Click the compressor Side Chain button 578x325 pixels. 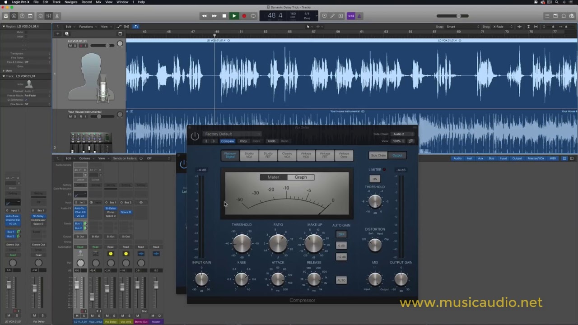click(x=378, y=156)
